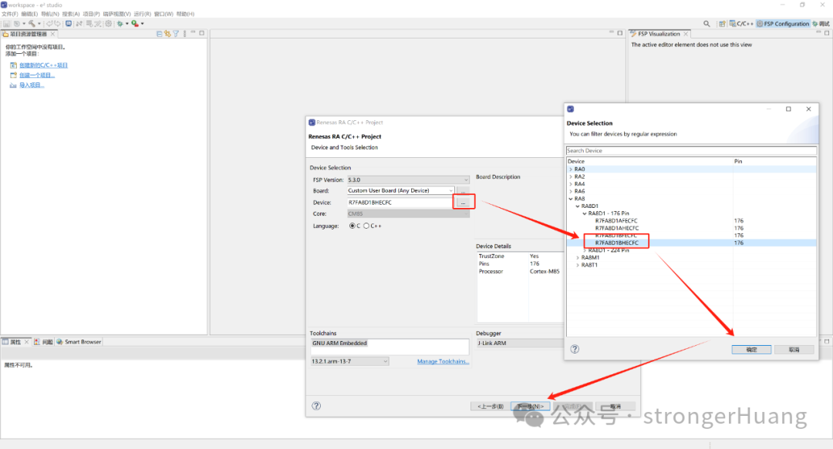Viewport: 833px width, 449px height.
Task: Open the 窗口(W) menu
Action: tap(164, 14)
